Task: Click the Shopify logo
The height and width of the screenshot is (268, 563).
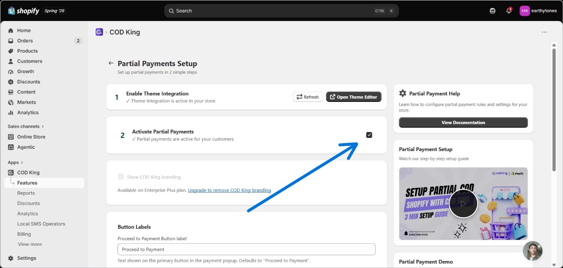Action: point(23,11)
